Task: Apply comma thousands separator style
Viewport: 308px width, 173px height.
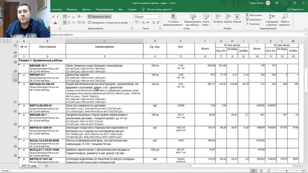Action: pos(148,23)
